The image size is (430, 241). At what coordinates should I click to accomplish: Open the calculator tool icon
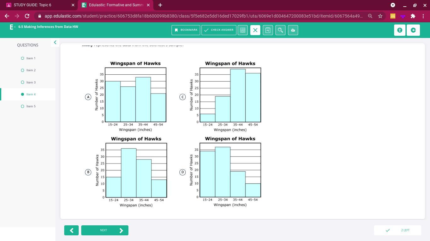tap(243, 30)
